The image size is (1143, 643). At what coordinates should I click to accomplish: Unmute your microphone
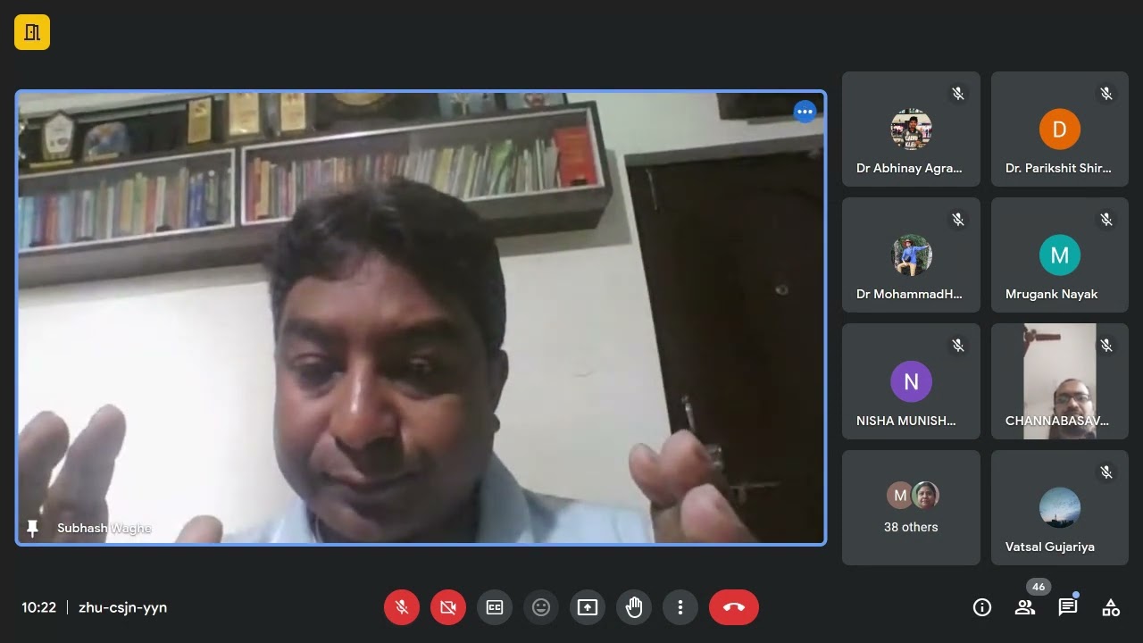coord(402,607)
